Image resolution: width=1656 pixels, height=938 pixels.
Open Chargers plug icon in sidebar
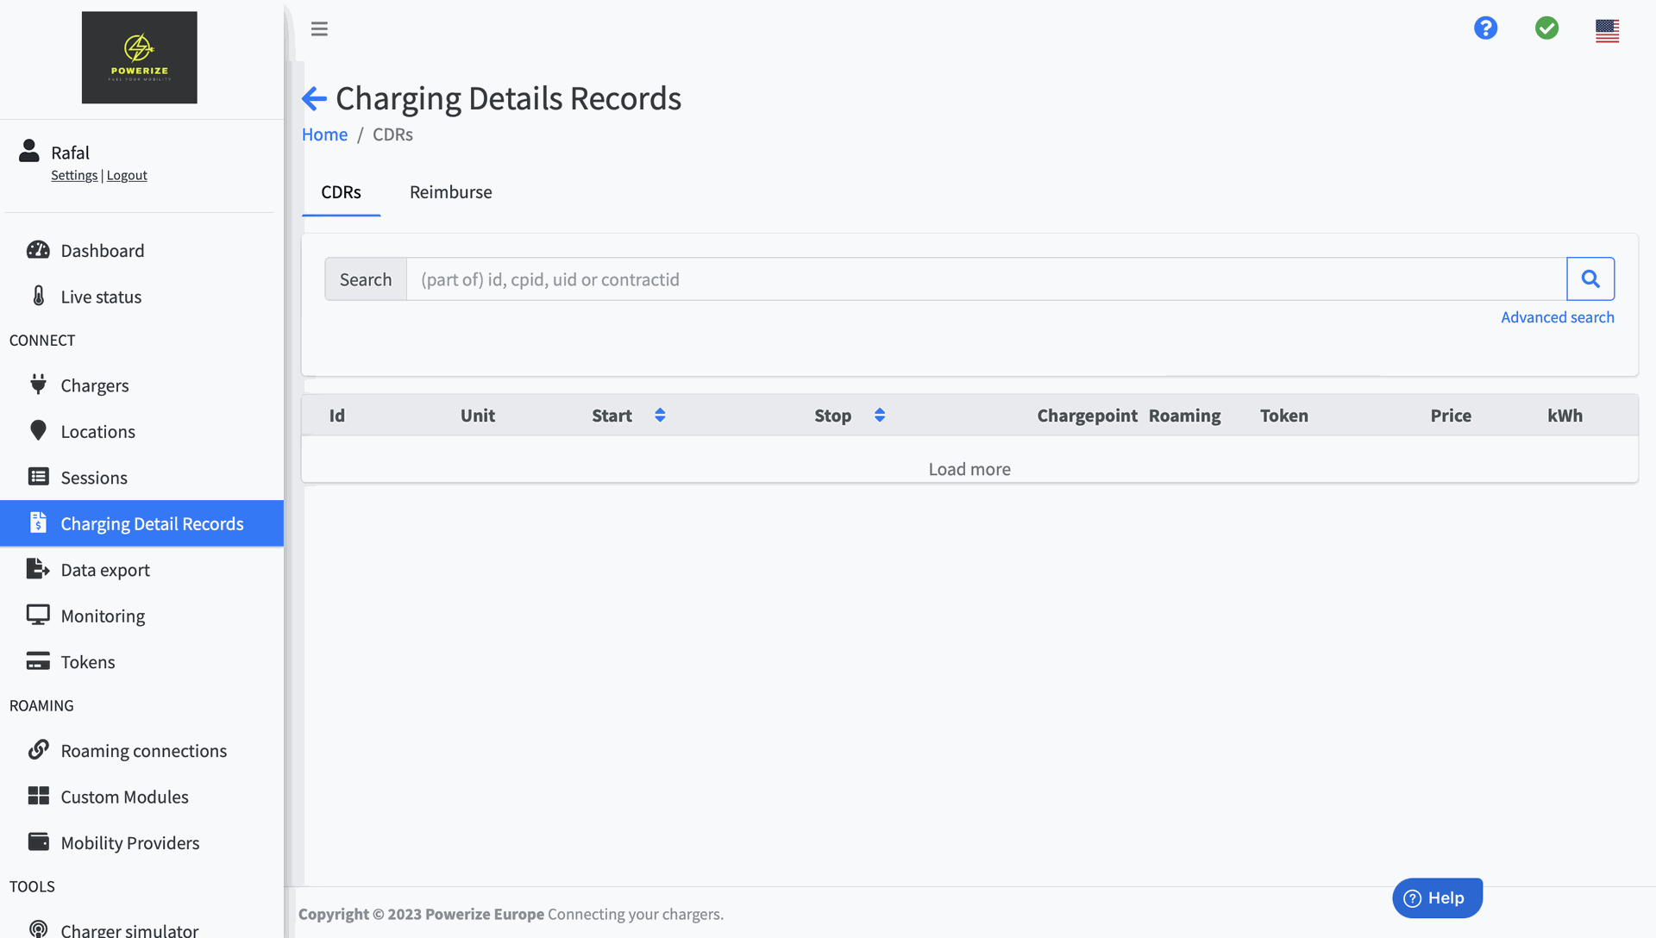[38, 385]
